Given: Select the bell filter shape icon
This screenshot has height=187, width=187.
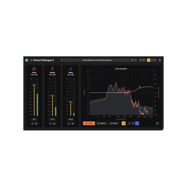Looking at the screenshot, I should [133, 123].
